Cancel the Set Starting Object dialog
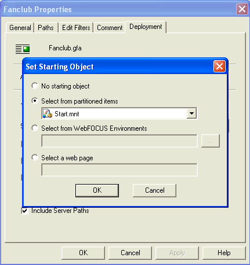Viewport: 250px width, 265px height. 154,190
